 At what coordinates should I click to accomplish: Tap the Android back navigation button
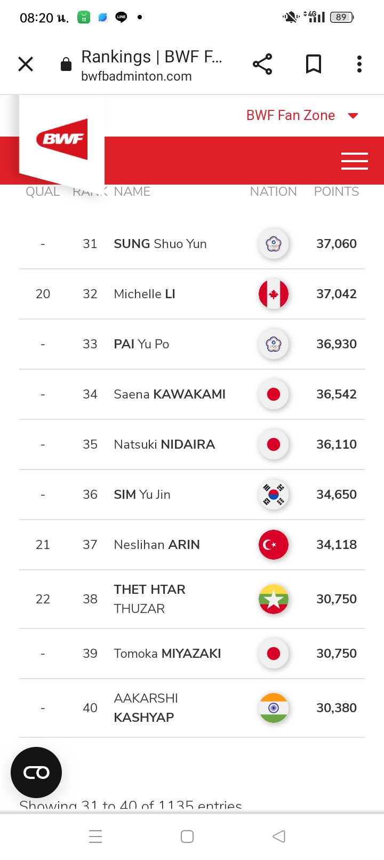click(x=279, y=837)
